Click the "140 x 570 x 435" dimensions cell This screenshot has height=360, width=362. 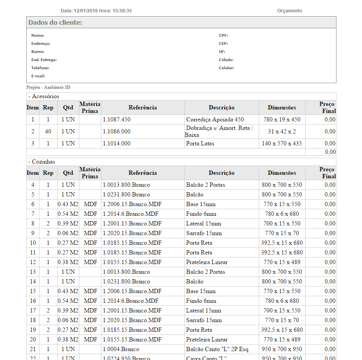tap(282, 143)
